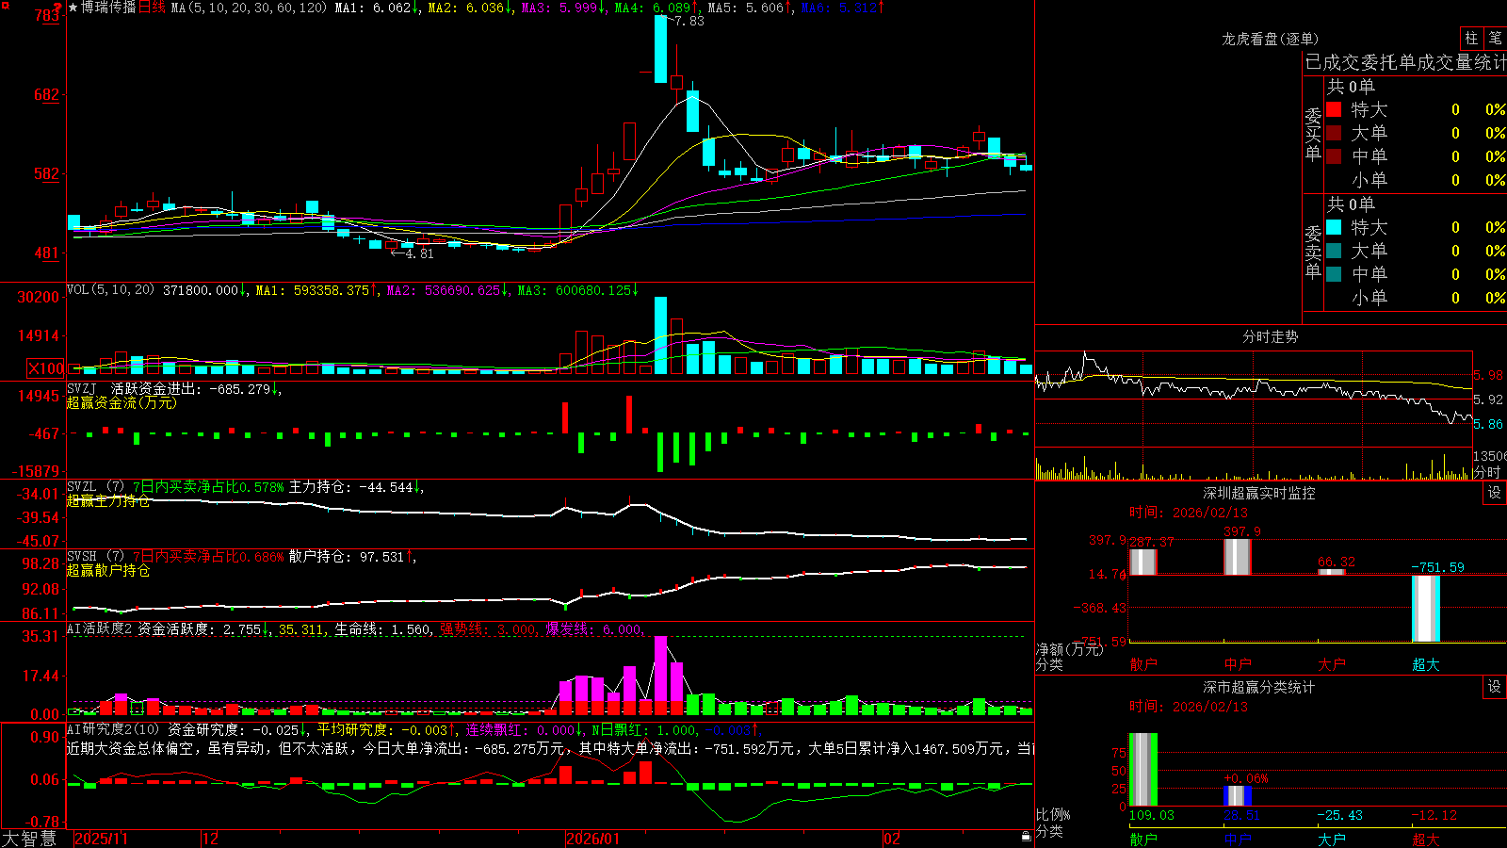Open 设 settings for 深市超赢分类统计
Image resolution: width=1507 pixels, height=848 pixels.
pyautogui.click(x=1495, y=687)
